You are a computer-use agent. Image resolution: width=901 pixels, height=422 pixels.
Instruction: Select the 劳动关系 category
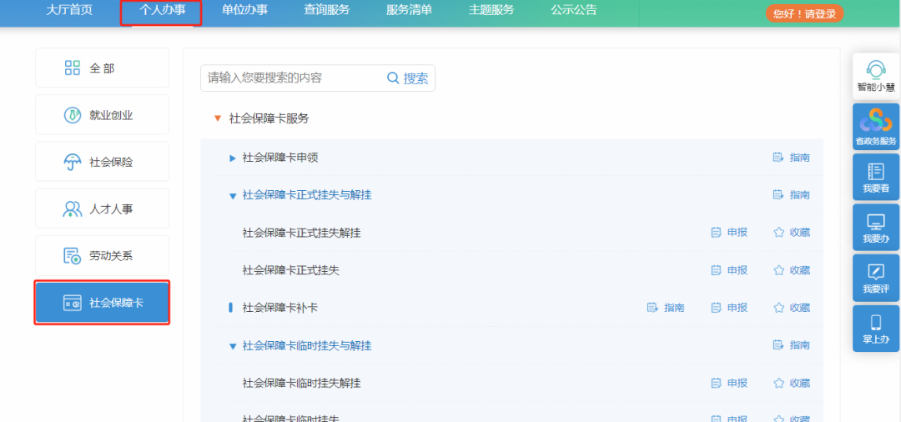tap(103, 255)
